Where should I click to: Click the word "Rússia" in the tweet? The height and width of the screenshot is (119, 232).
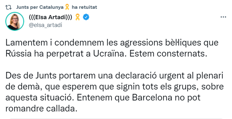click(x=18, y=53)
